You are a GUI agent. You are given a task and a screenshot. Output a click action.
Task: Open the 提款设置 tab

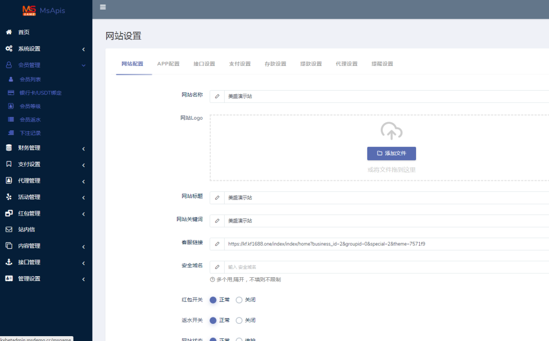click(x=311, y=64)
